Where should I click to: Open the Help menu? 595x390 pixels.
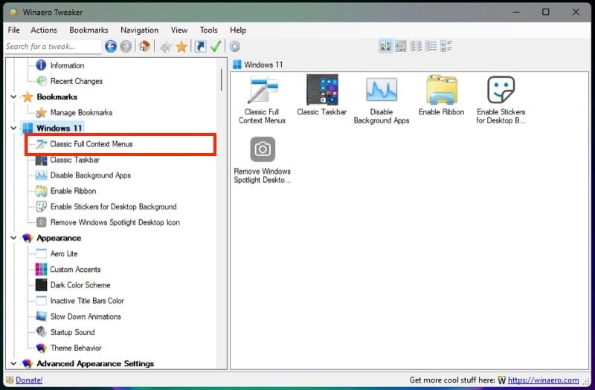pyautogui.click(x=238, y=30)
